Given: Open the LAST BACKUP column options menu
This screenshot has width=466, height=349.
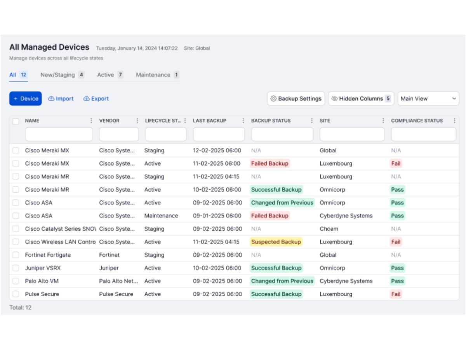Looking at the screenshot, I should 243,121.
